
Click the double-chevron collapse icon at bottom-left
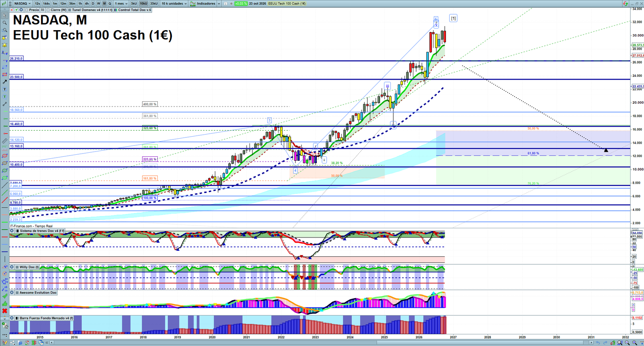click(47, 342)
